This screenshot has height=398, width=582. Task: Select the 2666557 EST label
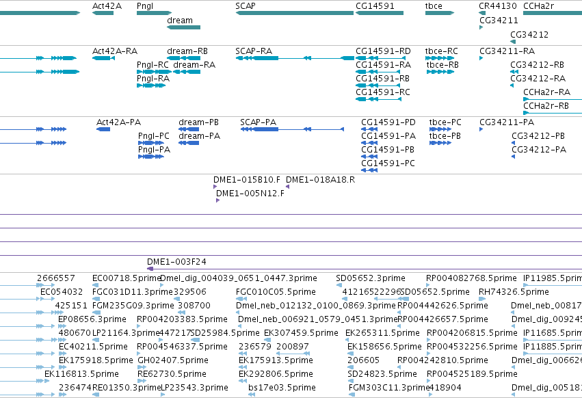pyautogui.click(x=56, y=278)
